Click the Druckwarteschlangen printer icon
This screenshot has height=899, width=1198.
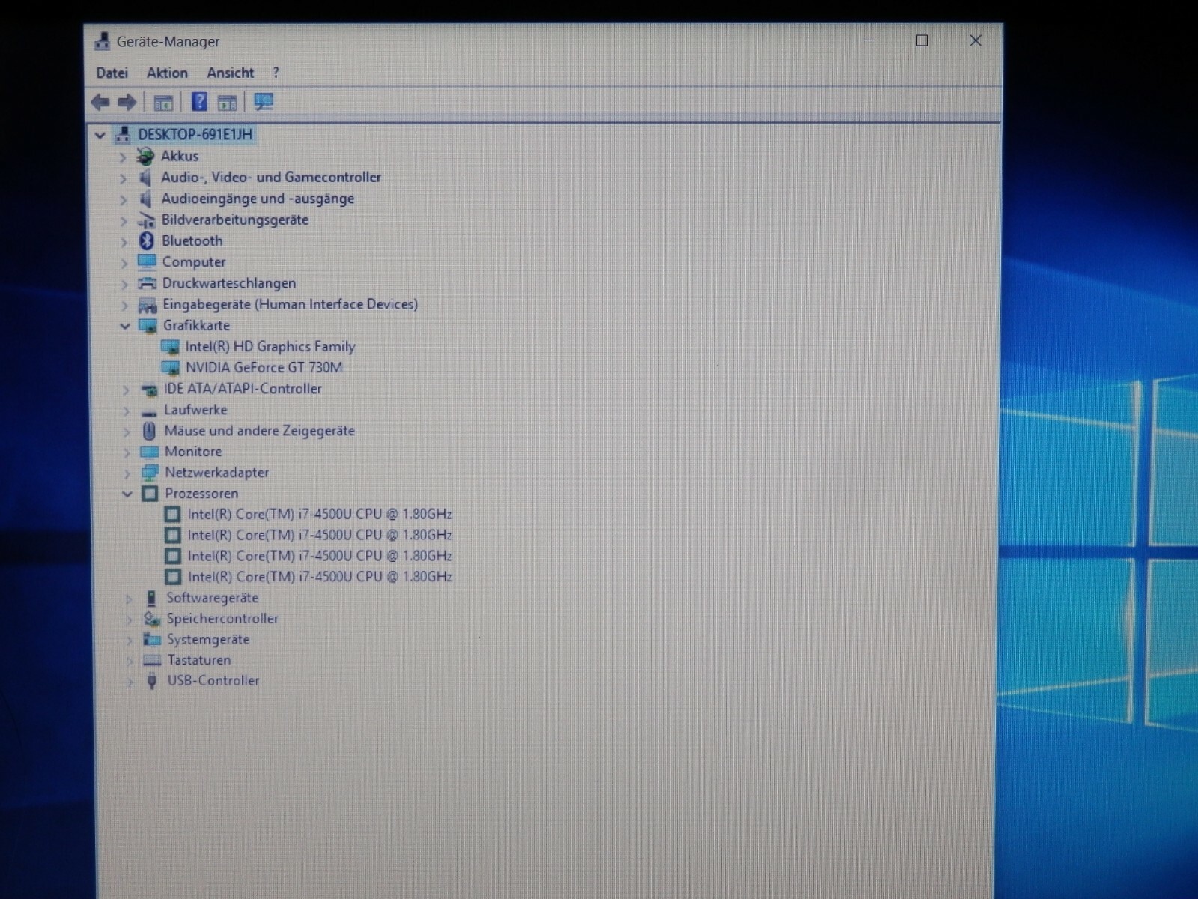(148, 283)
